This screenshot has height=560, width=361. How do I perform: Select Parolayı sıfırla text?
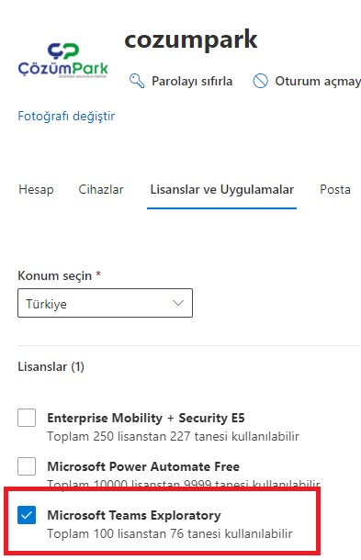point(192,81)
